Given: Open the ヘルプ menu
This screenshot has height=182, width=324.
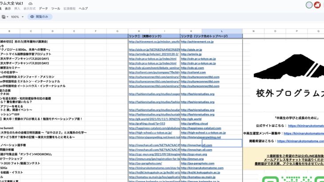Looking at the screenshot, I should 83,8.
